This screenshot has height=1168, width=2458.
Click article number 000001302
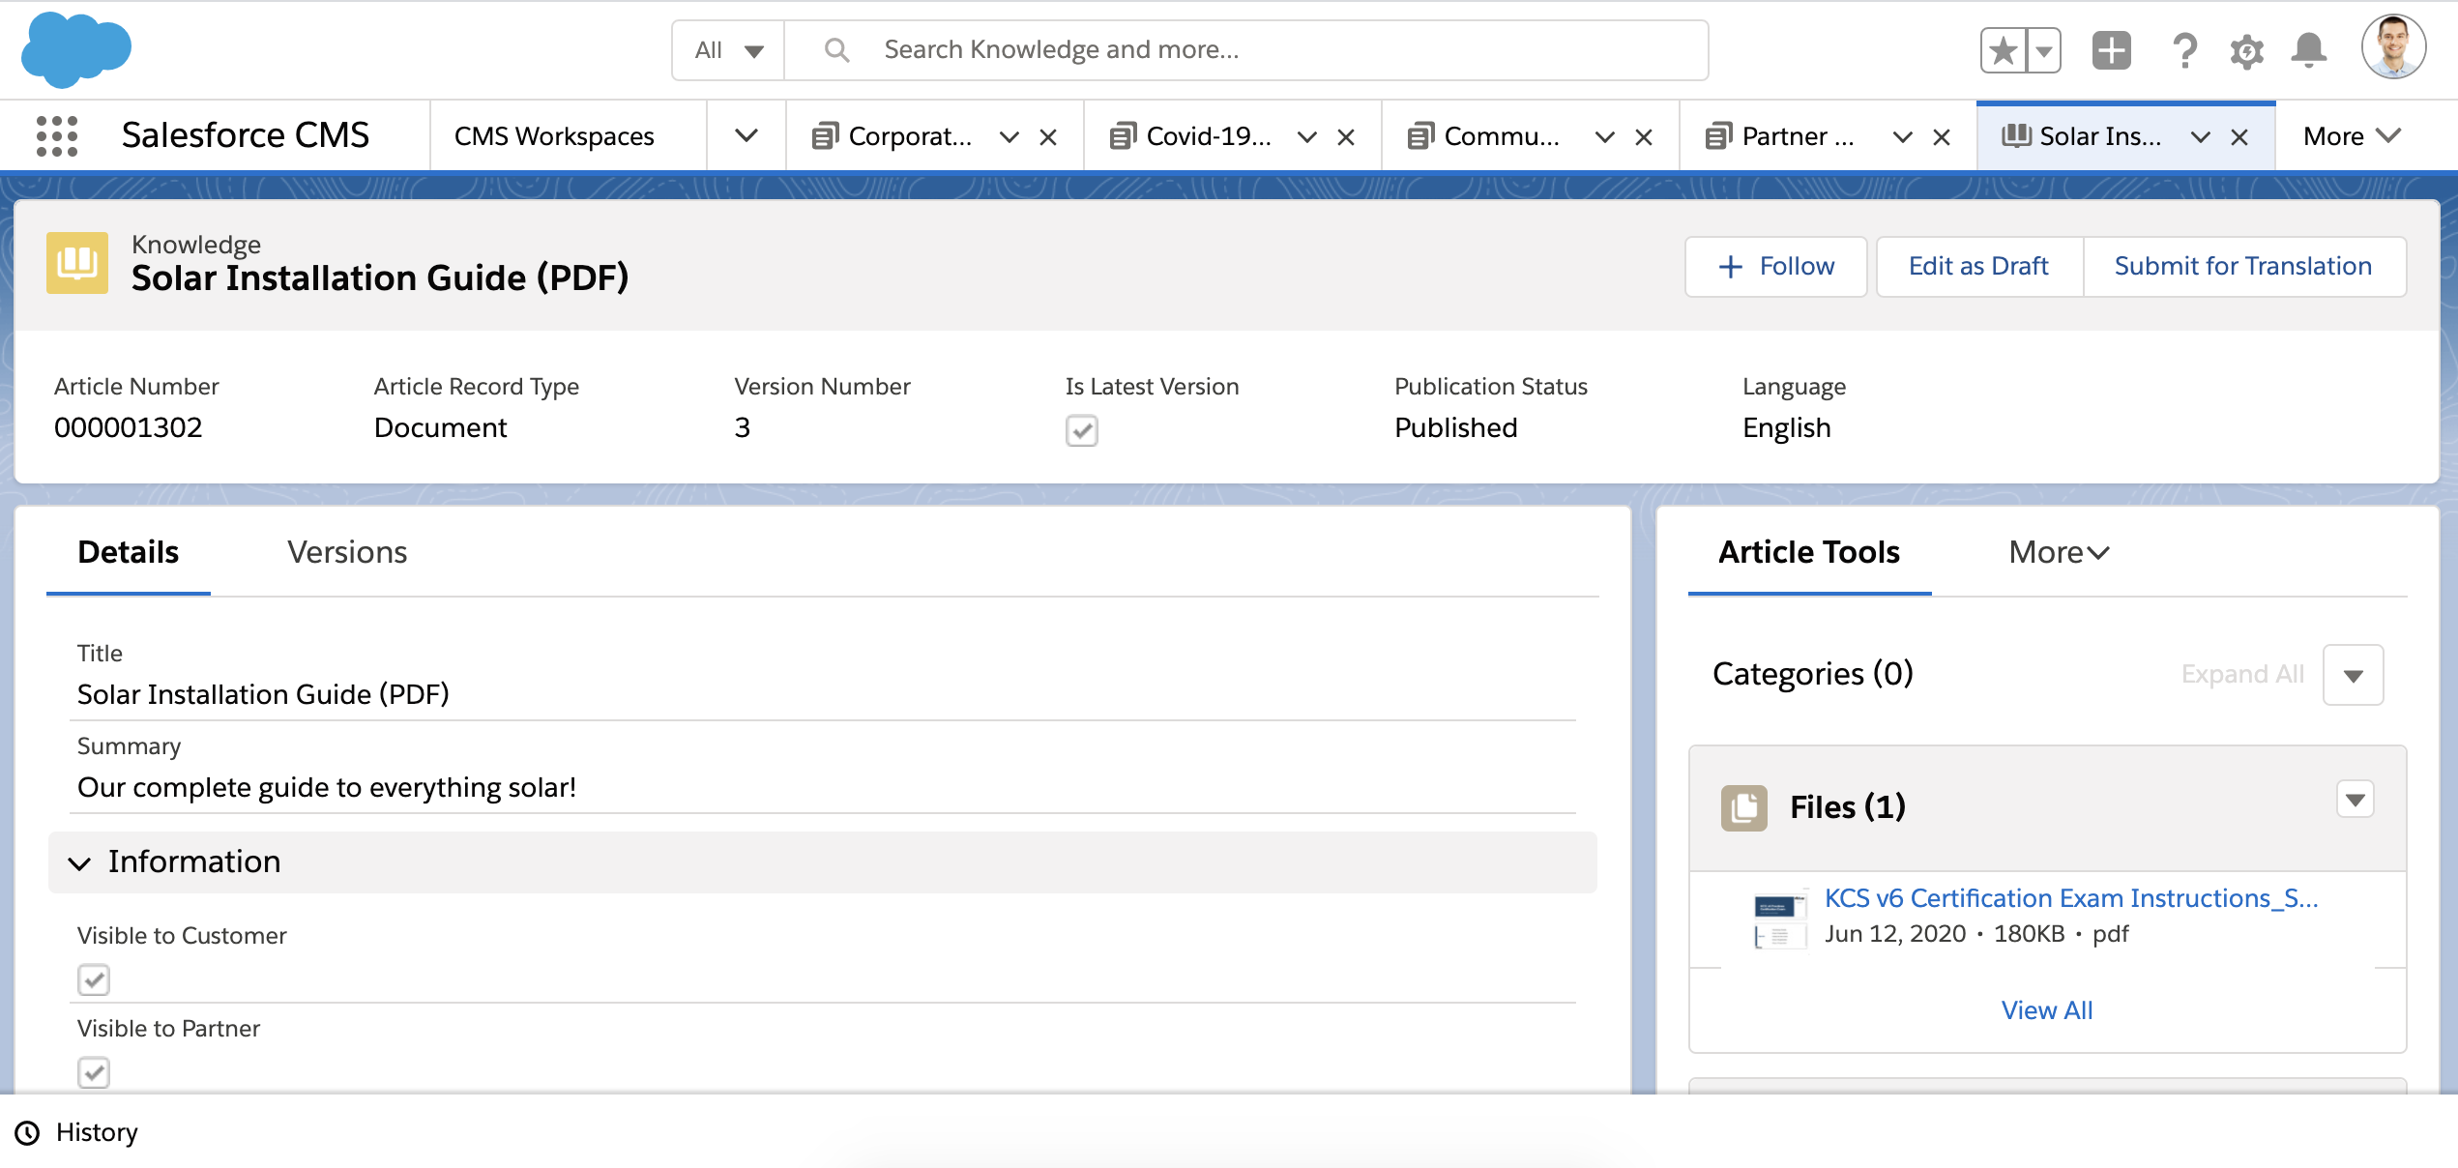pos(129,427)
